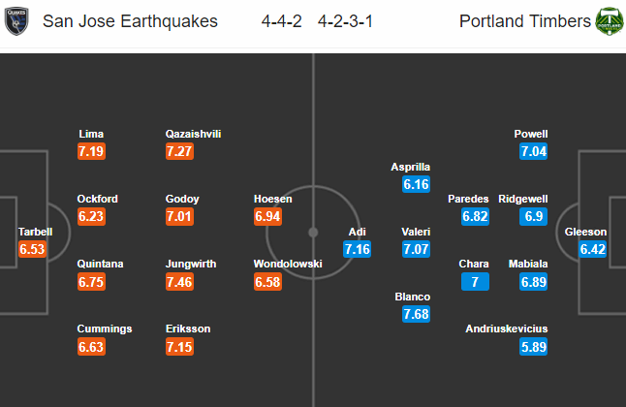Click Chara's rating badge of 7
The height and width of the screenshot is (407, 626).
(x=475, y=282)
